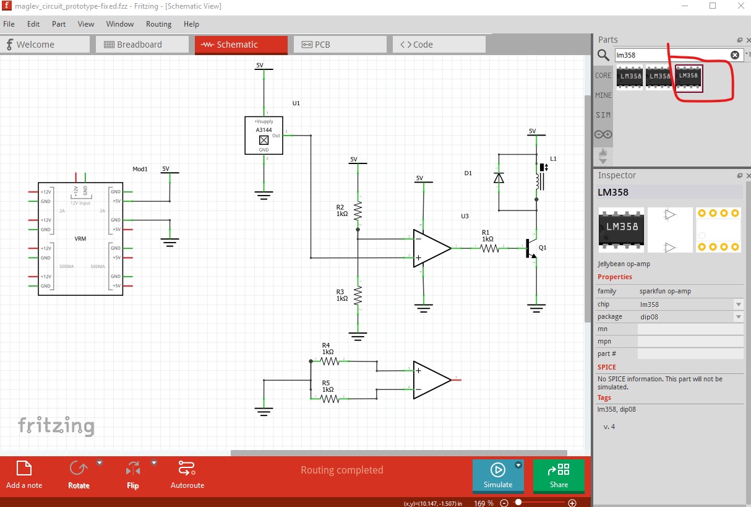Click the Share button
Viewport: 751px width, 507px height.
click(559, 475)
